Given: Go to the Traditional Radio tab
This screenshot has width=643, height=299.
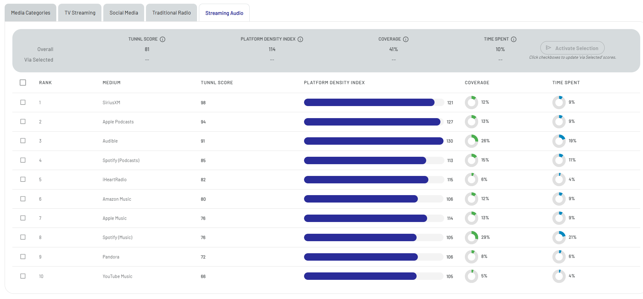Looking at the screenshot, I should (171, 13).
